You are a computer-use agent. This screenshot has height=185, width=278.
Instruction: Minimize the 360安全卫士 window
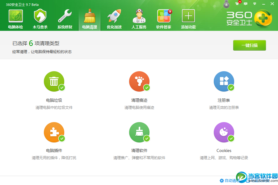point(264,4)
